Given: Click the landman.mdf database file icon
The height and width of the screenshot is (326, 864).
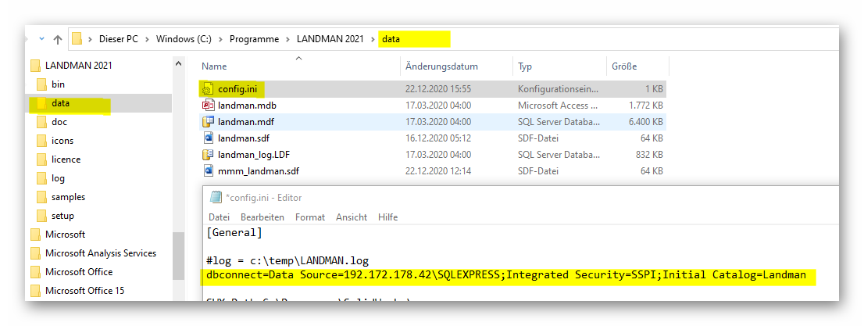Looking at the screenshot, I should [208, 122].
